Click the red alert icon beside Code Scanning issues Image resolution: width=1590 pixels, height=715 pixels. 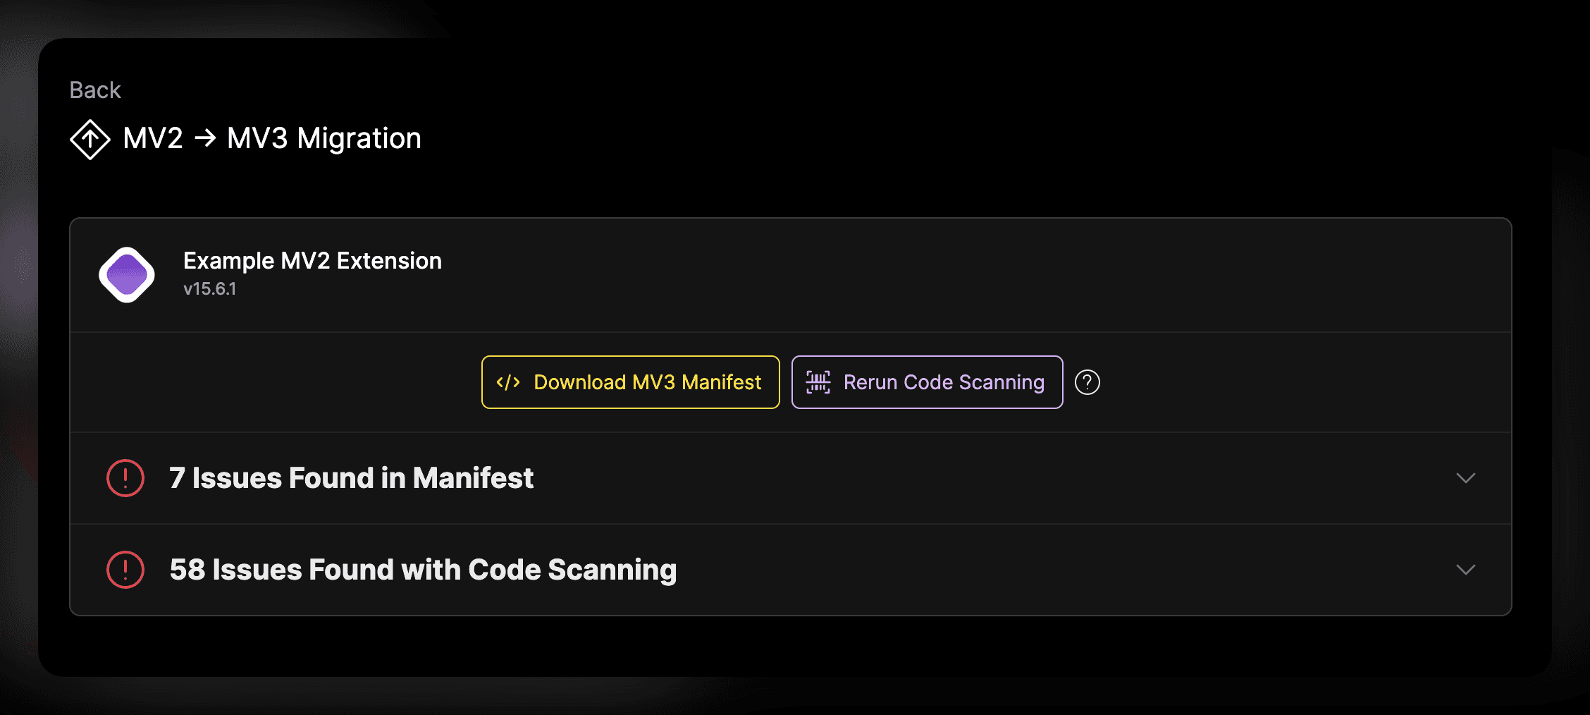point(125,570)
